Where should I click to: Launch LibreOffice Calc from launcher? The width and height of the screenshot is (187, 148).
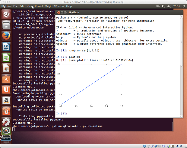[x=6, y=57]
